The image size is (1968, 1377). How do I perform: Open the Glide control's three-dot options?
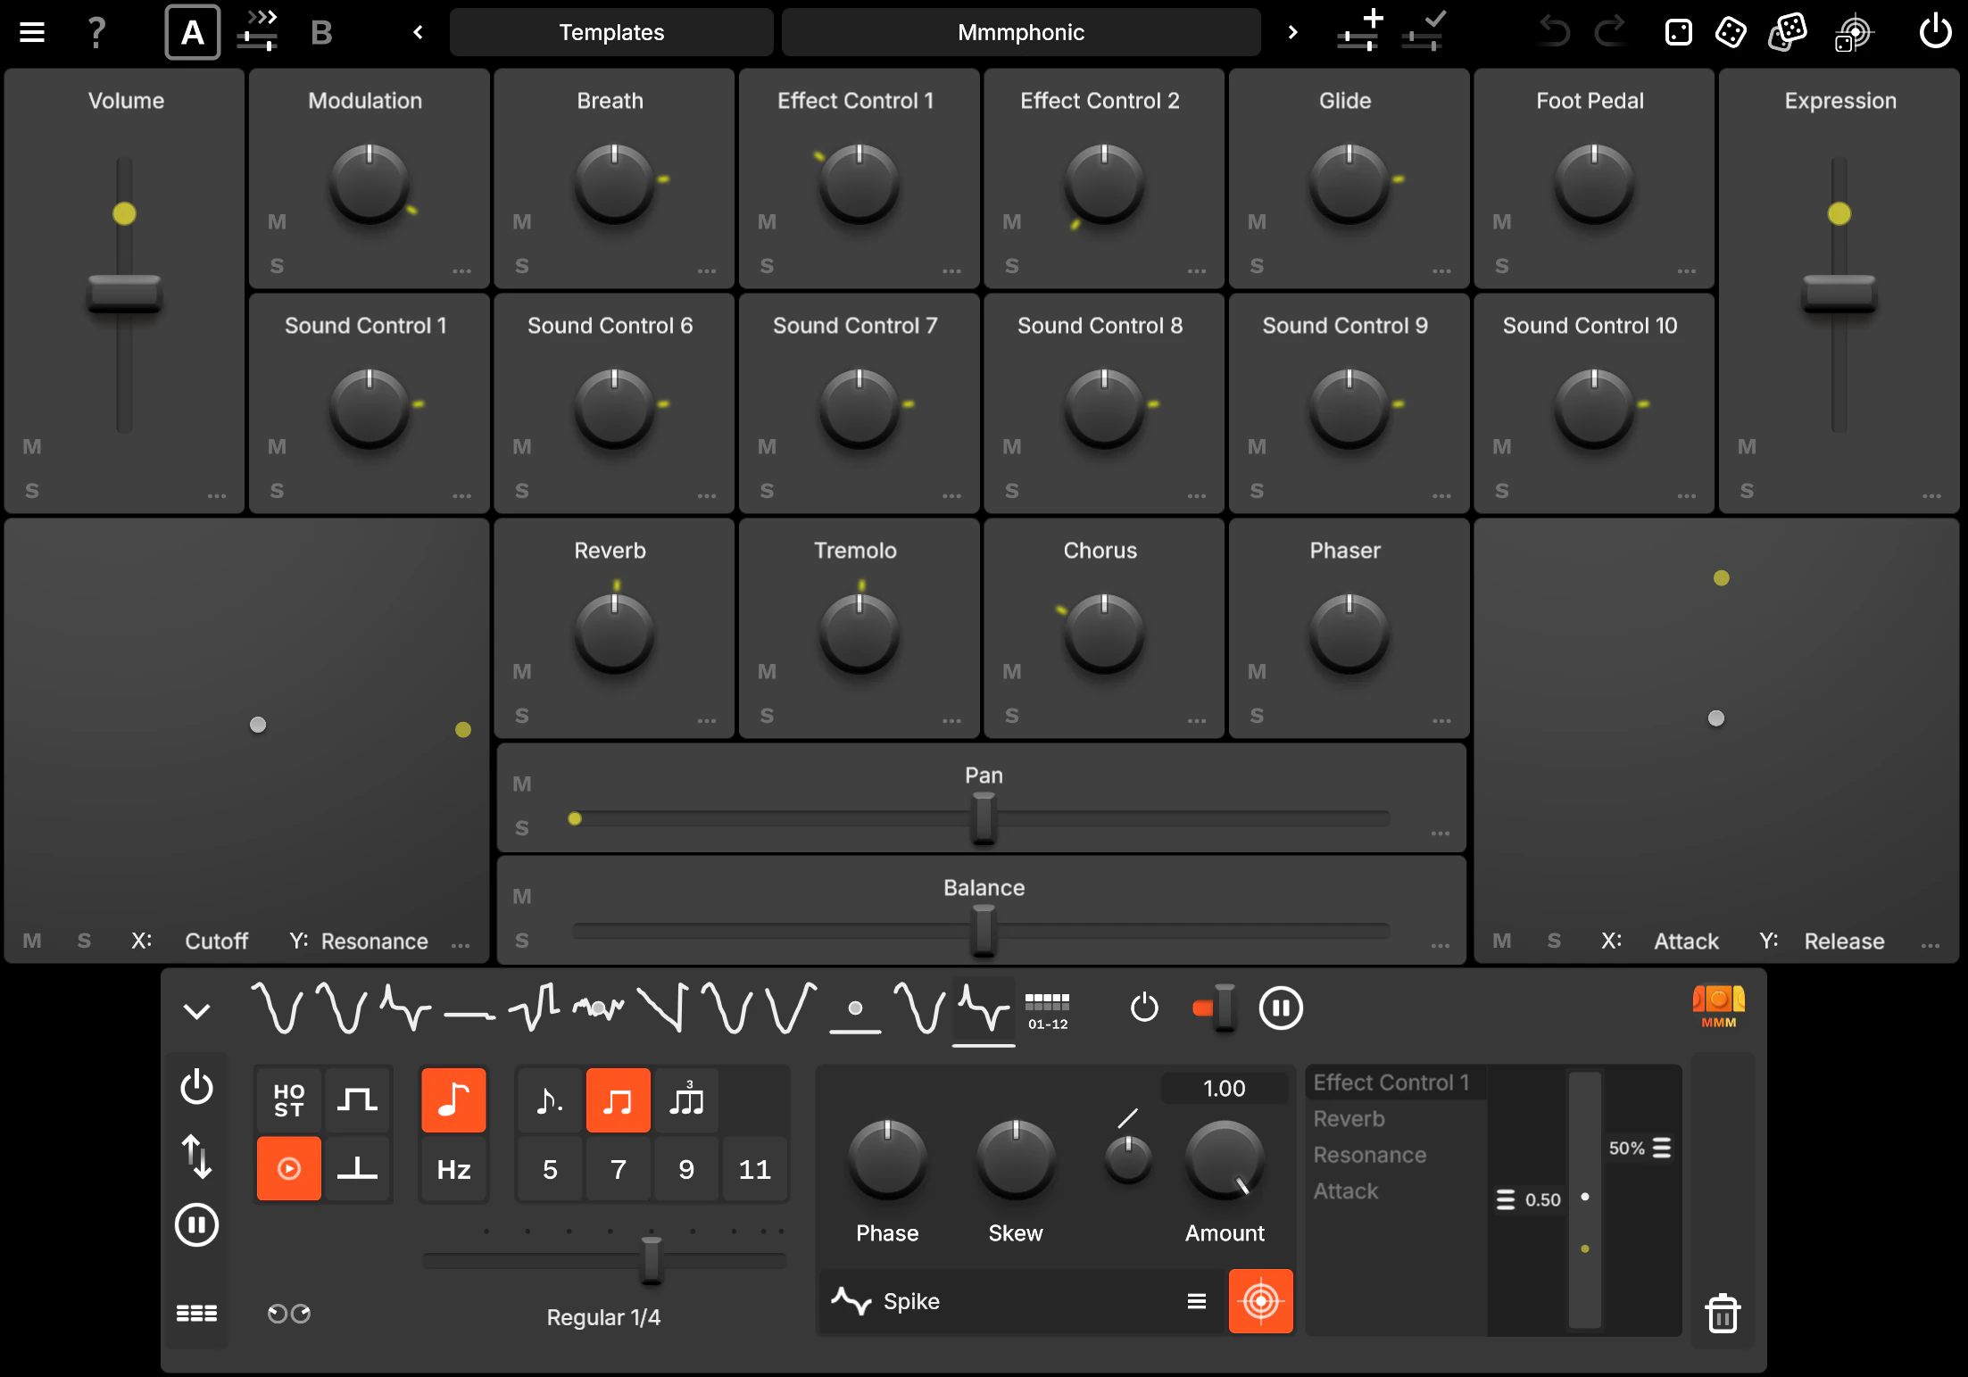1441,270
